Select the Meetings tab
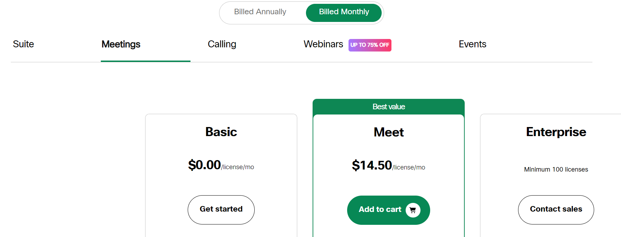 pyautogui.click(x=121, y=44)
